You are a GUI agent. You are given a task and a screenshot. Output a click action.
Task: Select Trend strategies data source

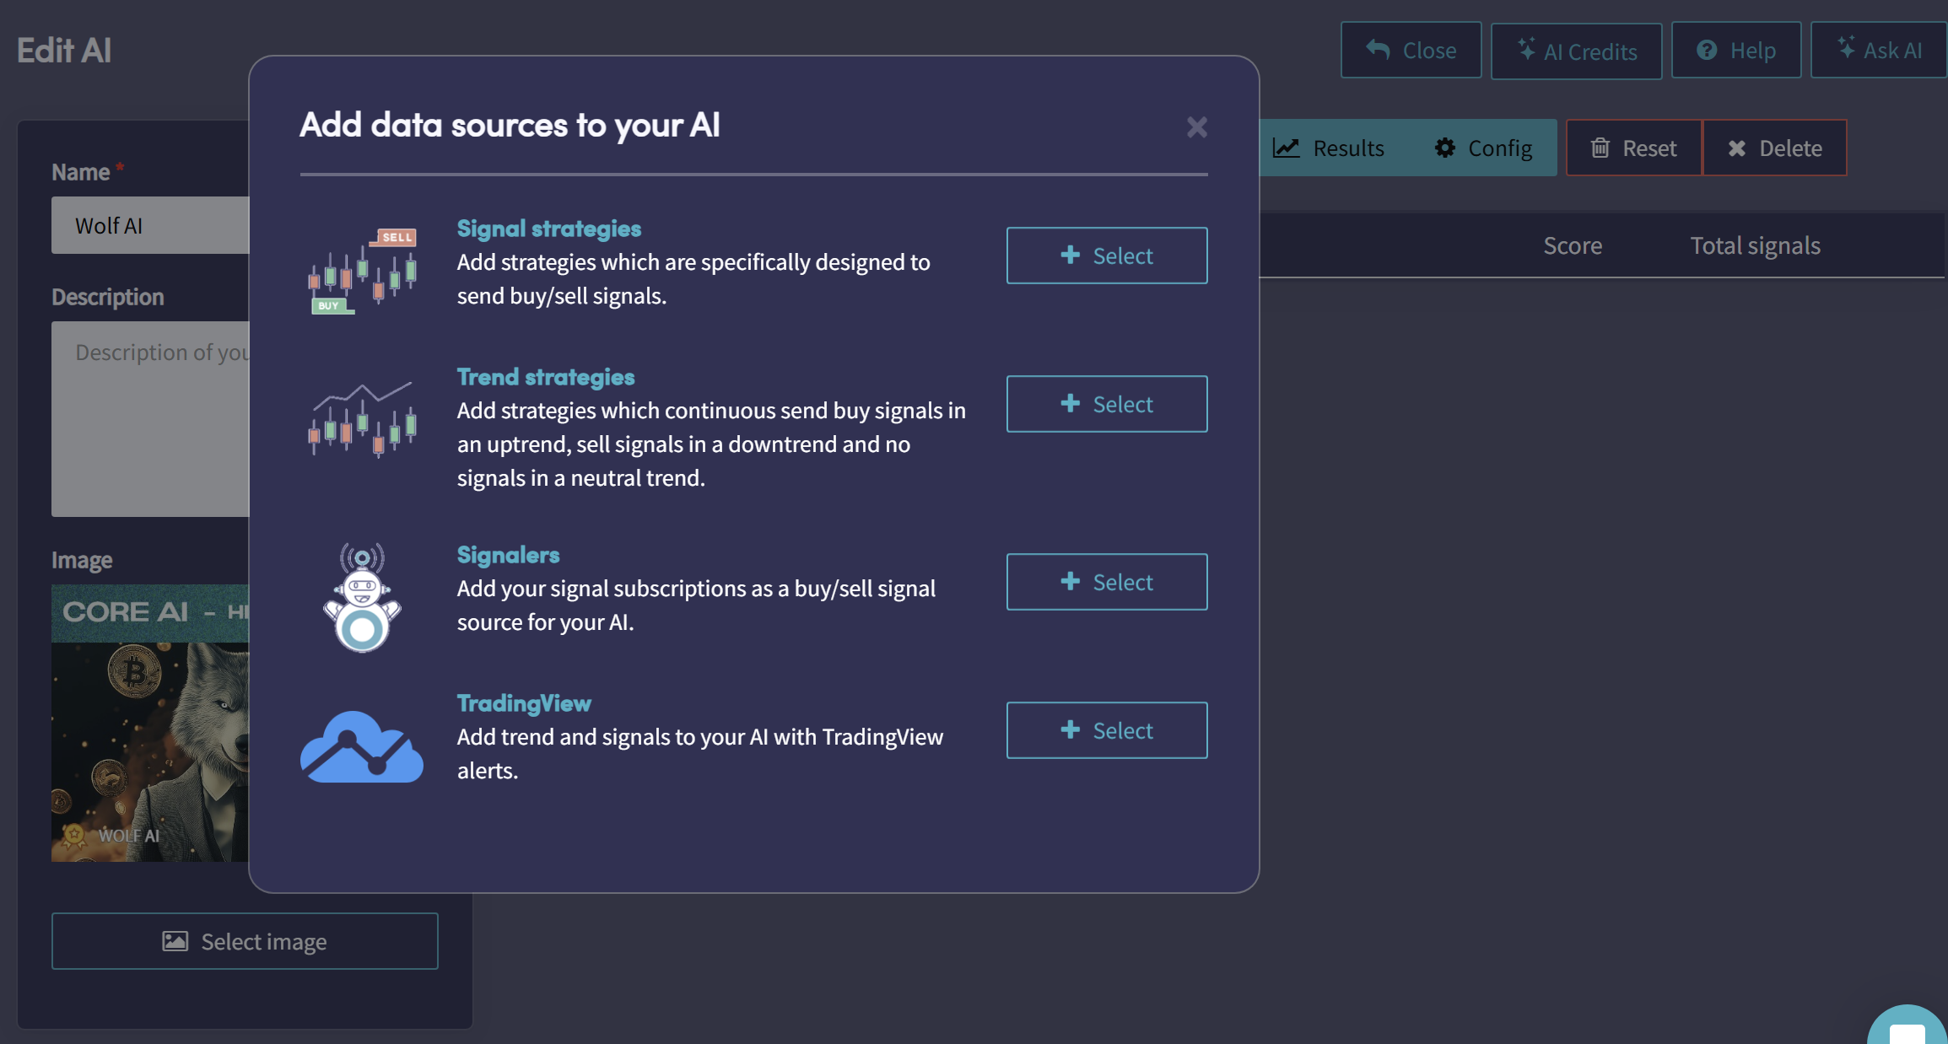point(1107,404)
